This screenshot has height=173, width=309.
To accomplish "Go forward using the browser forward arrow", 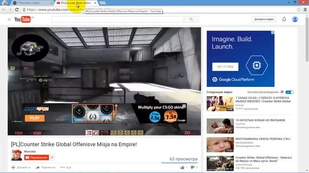I will [x=10, y=10].
